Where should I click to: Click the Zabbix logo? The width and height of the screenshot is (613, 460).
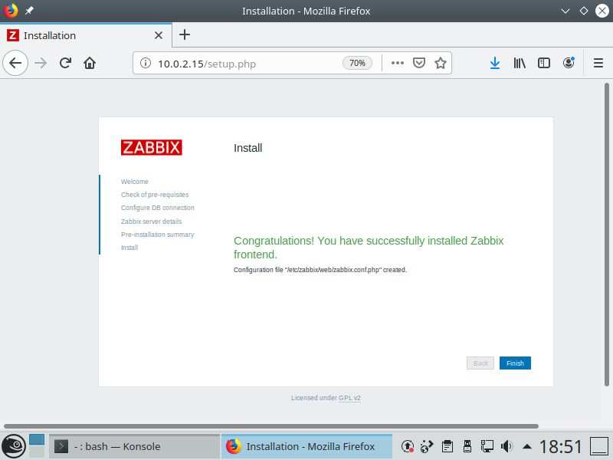(x=151, y=147)
